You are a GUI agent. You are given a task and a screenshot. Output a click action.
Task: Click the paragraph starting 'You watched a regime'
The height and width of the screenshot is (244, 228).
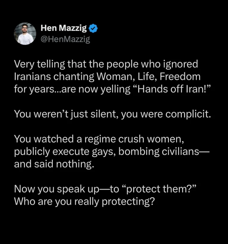coord(112,151)
